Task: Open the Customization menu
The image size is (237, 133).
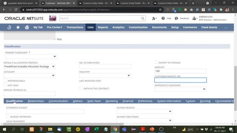Action: (x=138, y=27)
